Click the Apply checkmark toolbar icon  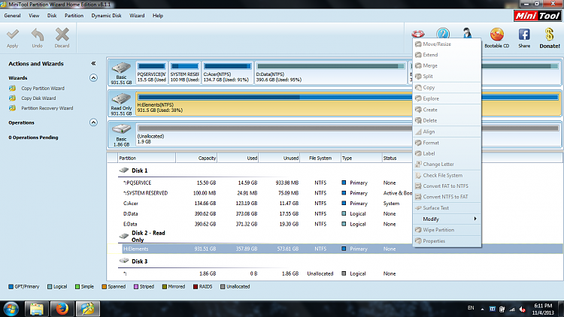click(x=13, y=35)
